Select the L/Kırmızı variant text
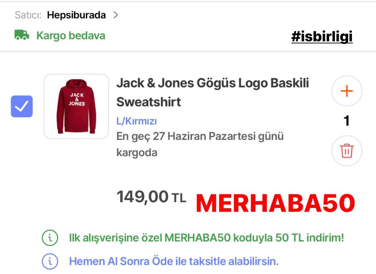376x274 pixels. click(x=137, y=121)
